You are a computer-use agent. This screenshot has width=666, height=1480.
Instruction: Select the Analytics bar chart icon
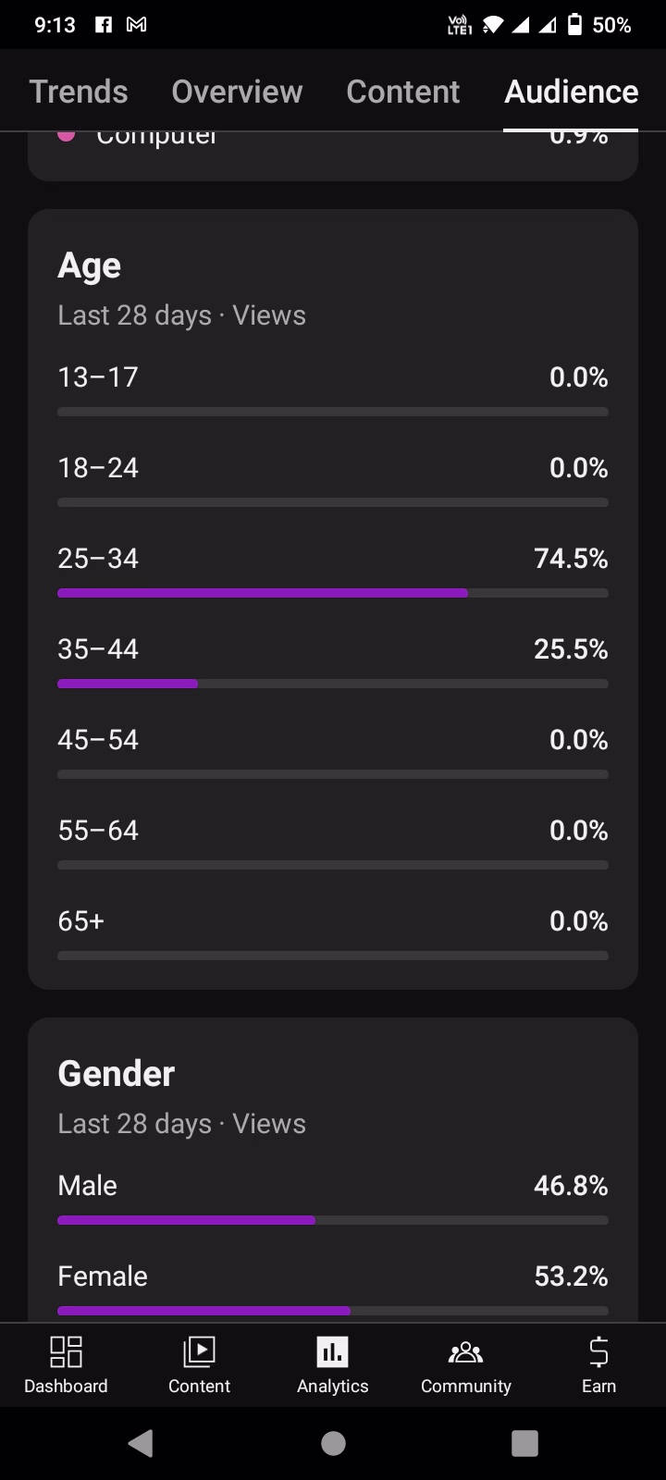332,1352
